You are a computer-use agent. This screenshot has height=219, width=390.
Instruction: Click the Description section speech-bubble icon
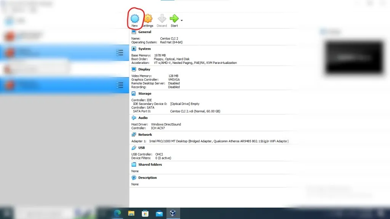[134, 178]
